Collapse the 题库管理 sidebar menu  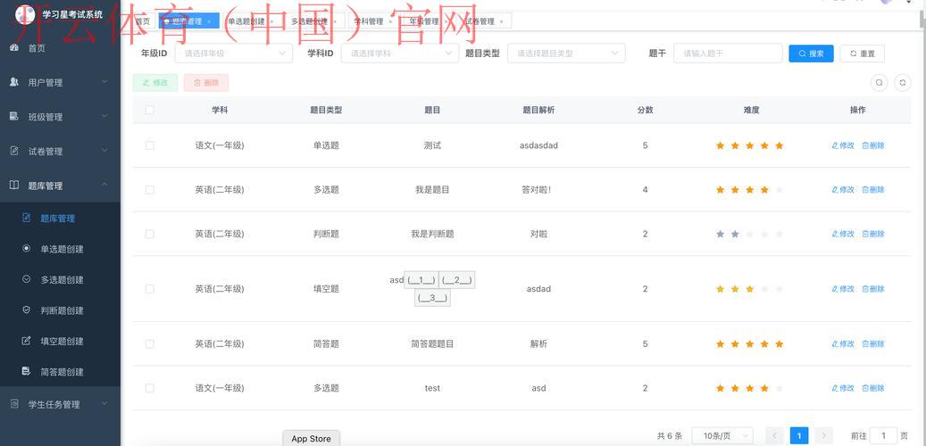click(104, 185)
